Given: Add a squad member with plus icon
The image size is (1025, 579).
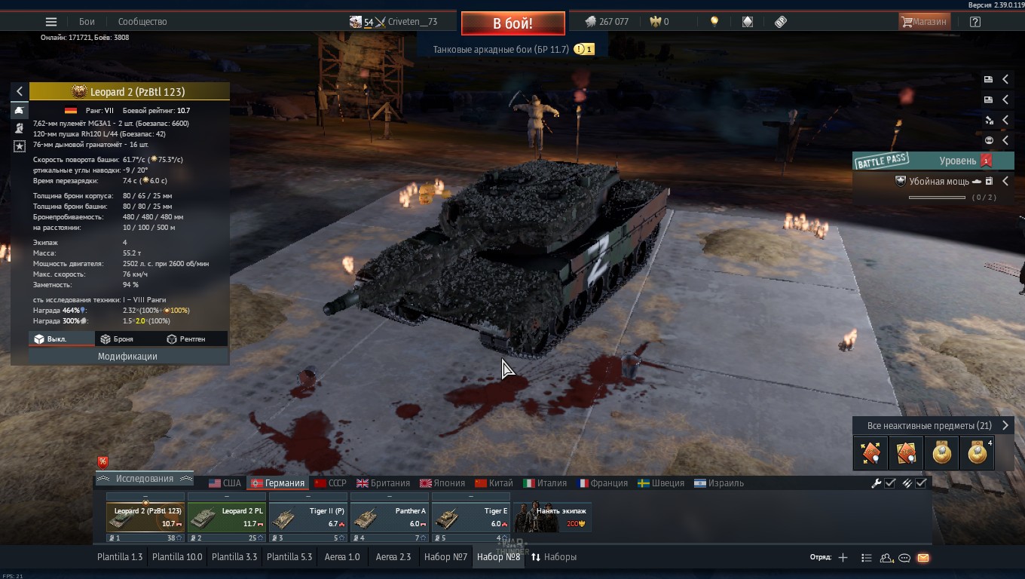Looking at the screenshot, I should click(x=843, y=558).
